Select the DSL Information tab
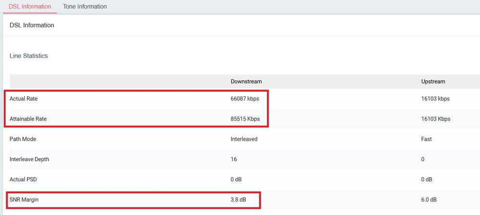 point(30,7)
